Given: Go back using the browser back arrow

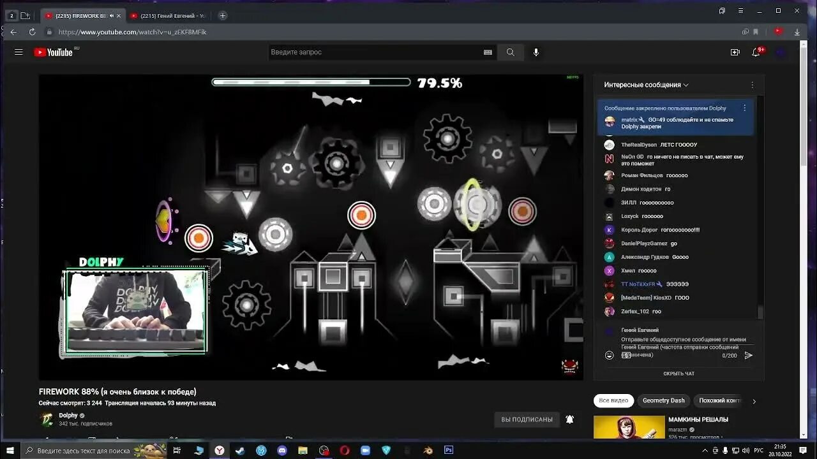Looking at the screenshot, I should click(13, 32).
